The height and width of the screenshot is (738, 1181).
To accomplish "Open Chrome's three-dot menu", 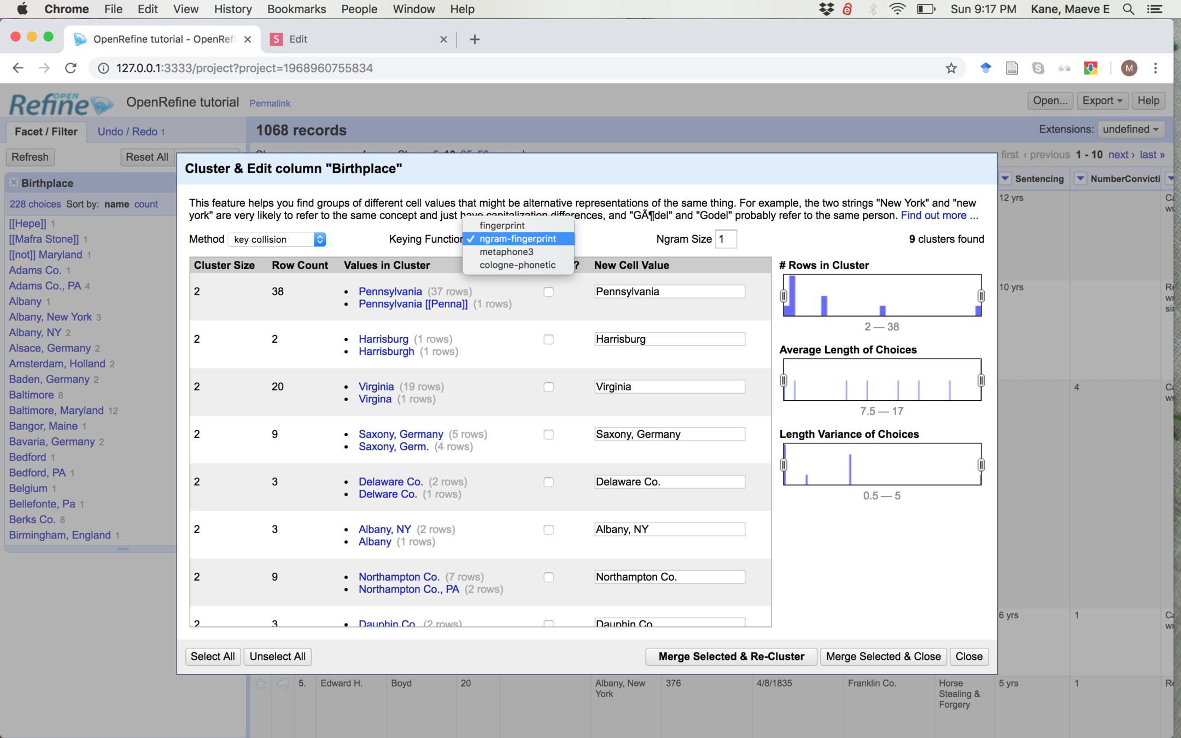I will [1155, 68].
